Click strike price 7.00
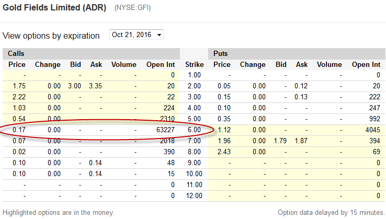The width and height of the screenshot is (386, 219). (194, 141)
